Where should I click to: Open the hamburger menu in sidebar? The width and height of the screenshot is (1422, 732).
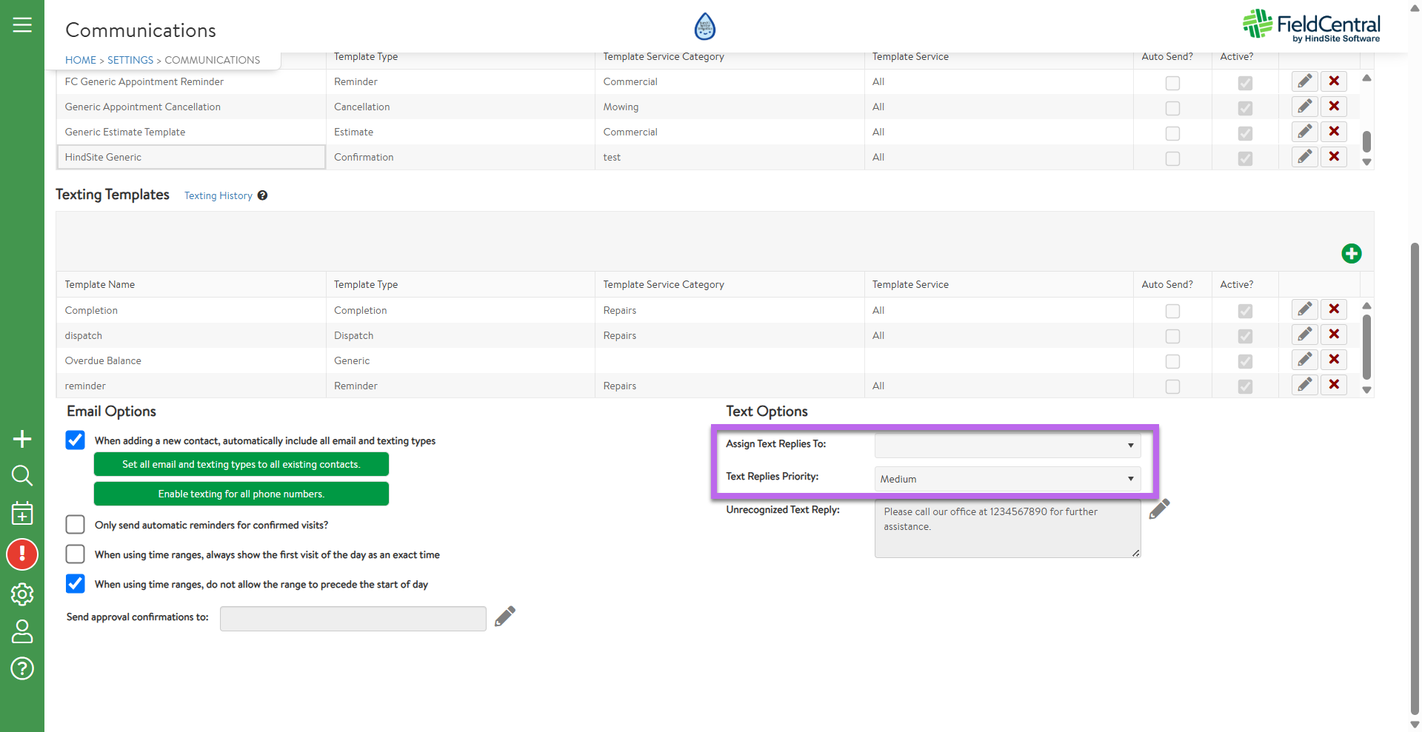(22, 25)
